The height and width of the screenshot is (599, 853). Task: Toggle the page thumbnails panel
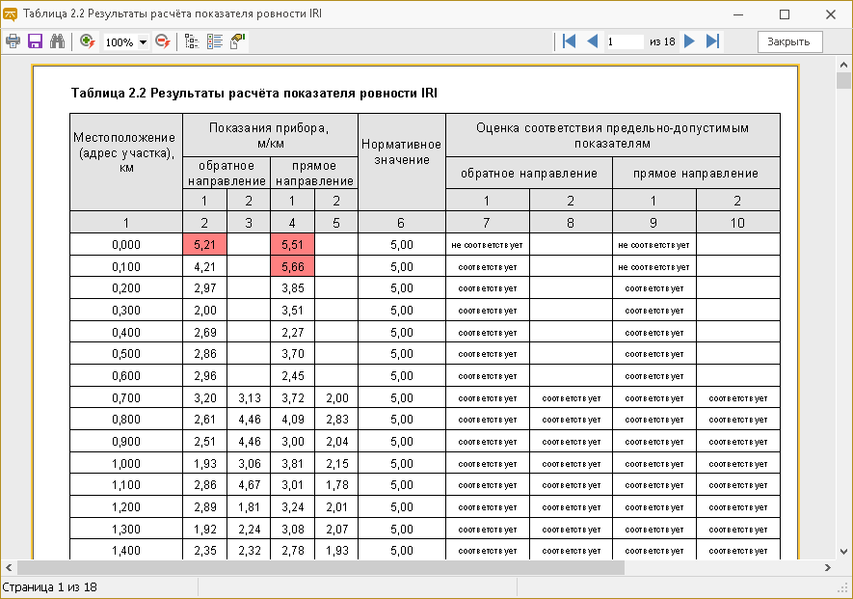pos(215,41)
